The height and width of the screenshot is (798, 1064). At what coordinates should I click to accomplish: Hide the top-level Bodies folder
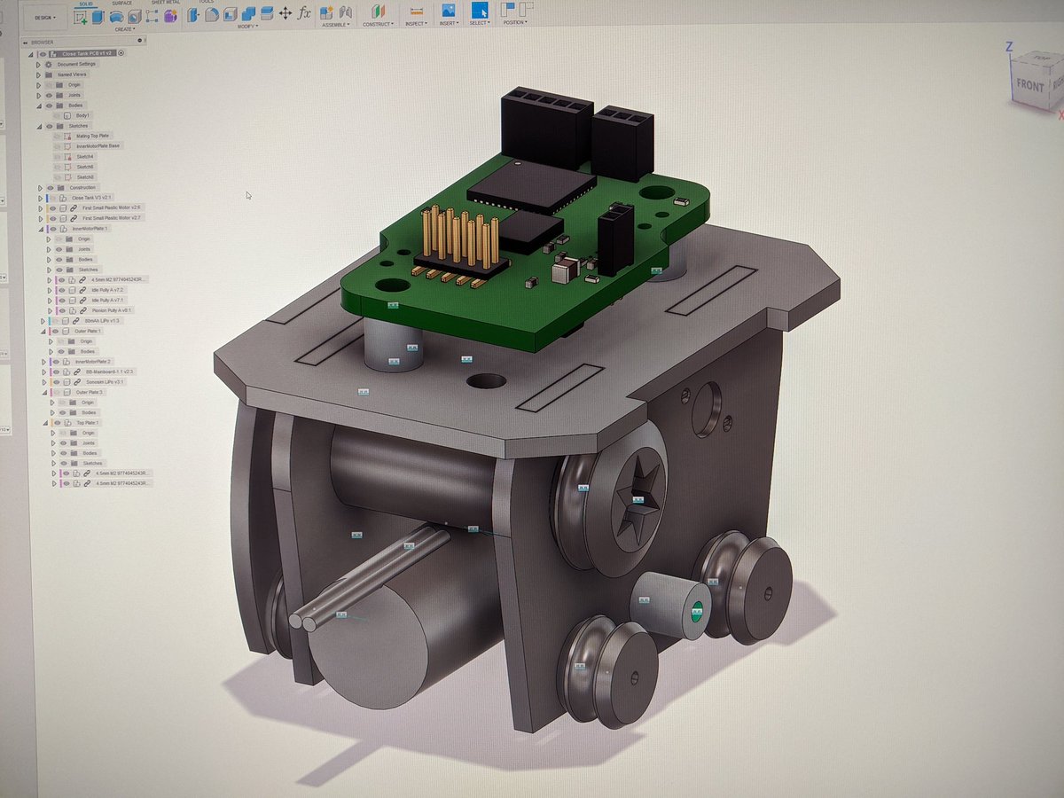click(x=49, y=106)
